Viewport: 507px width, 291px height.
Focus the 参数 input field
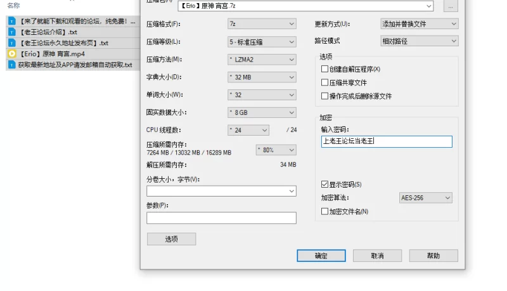coord(221,218)
